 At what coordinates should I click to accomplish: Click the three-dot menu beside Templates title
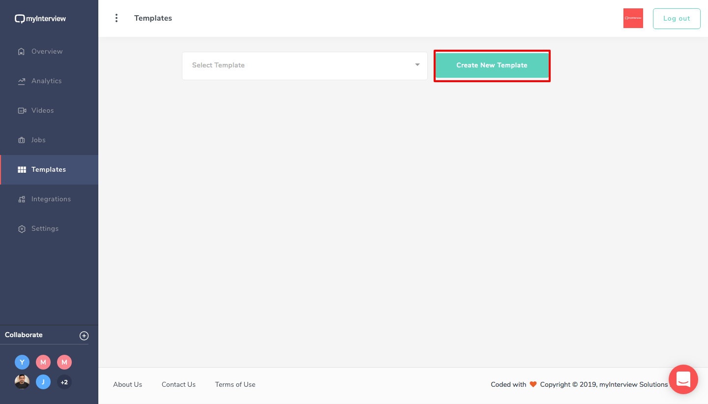point(117,18)
